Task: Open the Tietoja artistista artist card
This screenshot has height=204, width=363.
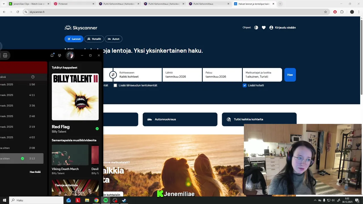Action: pyautogui.click(x=75, y=188)
